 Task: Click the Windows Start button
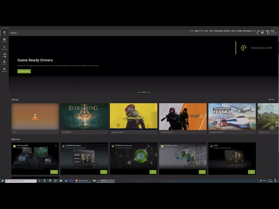pyautogui.click(x=3, y=181)
